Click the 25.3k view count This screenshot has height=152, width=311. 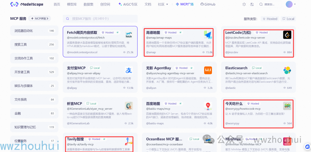[x=128, y=52]
